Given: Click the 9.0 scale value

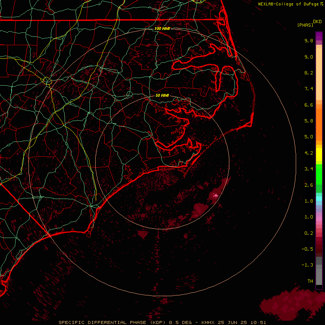Looking at the screenshot, I should tap(309, 57).
